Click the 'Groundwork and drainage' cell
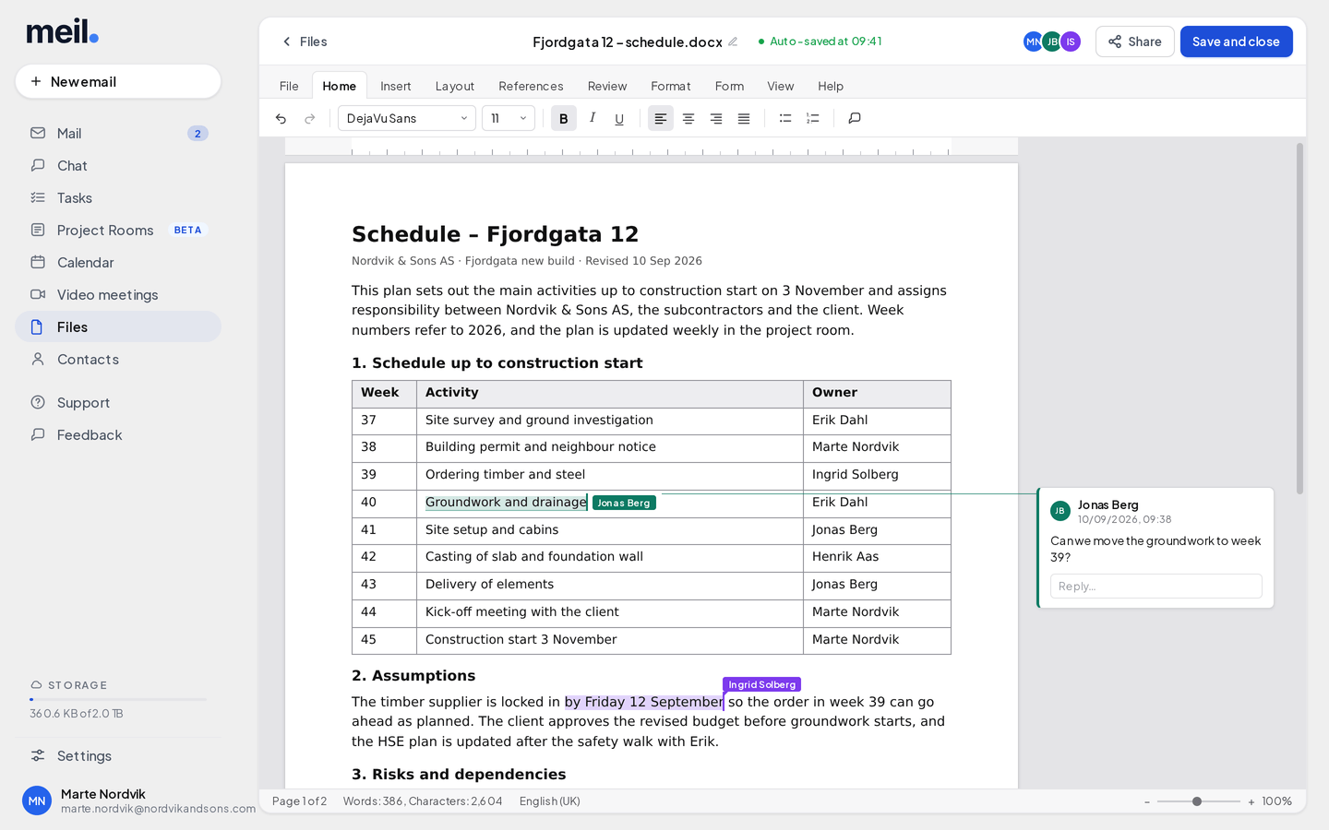This screenshot has height=830, width=1329. point(609,503)
